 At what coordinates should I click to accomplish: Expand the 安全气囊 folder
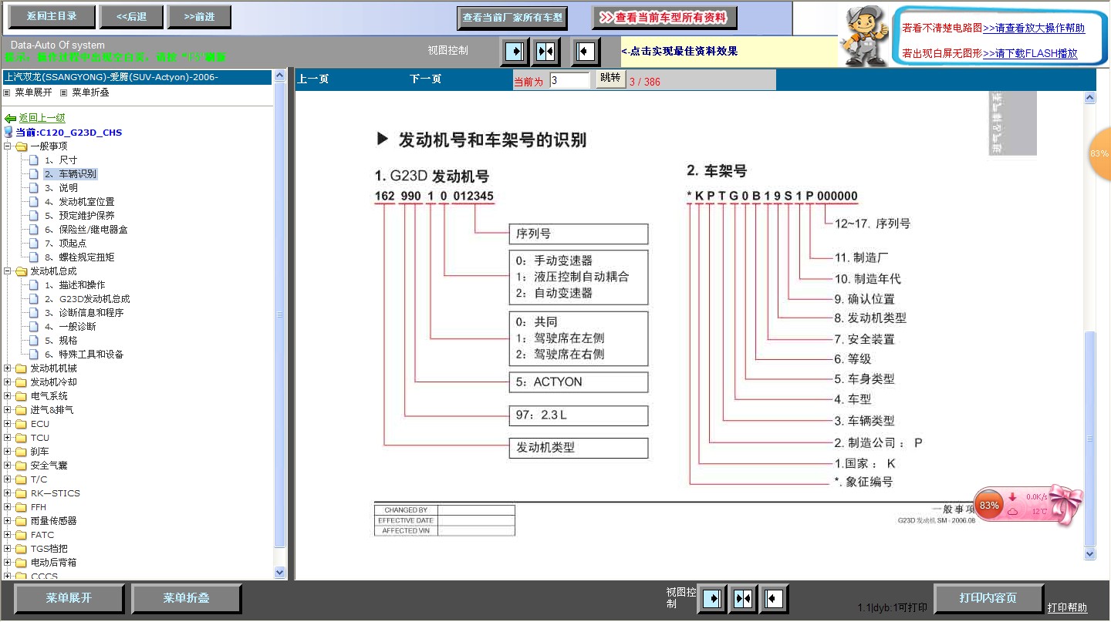(8, 466)
